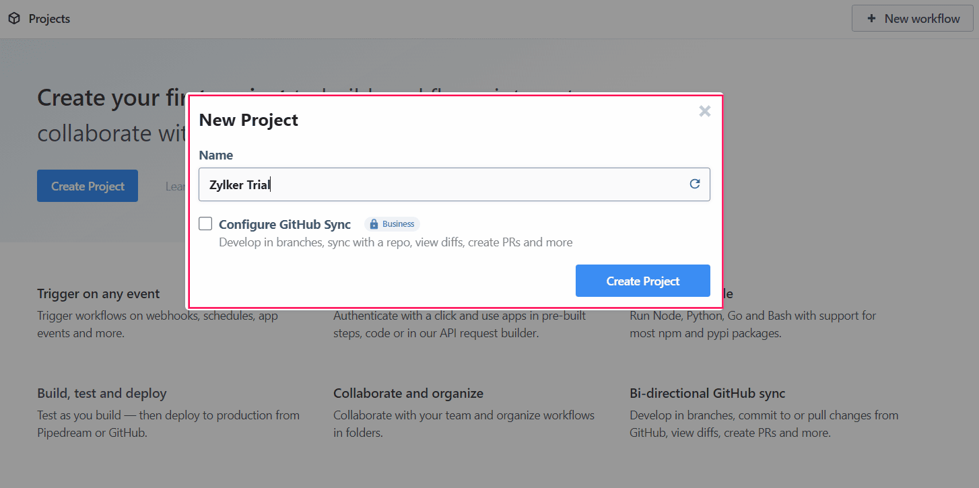Click the background Create Project button
The height and width of the screenshot is (488, 979).
click(88, 186)
